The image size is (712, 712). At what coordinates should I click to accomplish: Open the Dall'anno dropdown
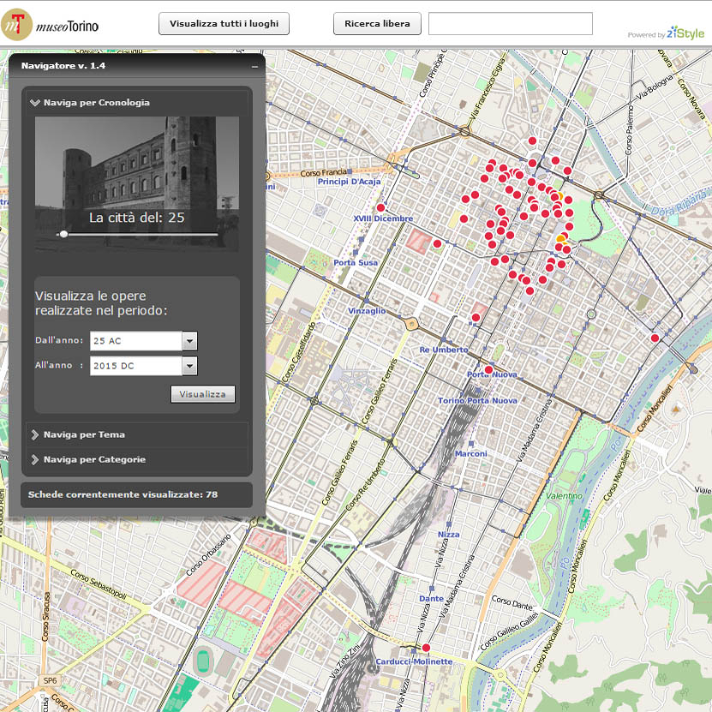click(190, 340)
